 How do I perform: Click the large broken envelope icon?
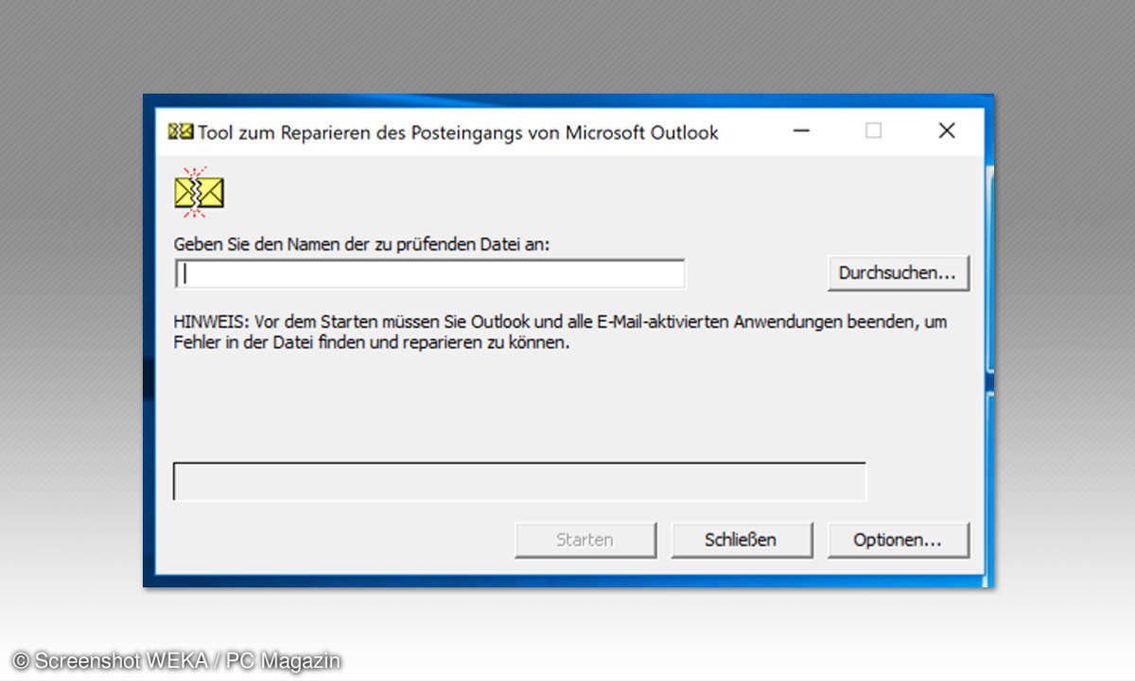(200, 193)
